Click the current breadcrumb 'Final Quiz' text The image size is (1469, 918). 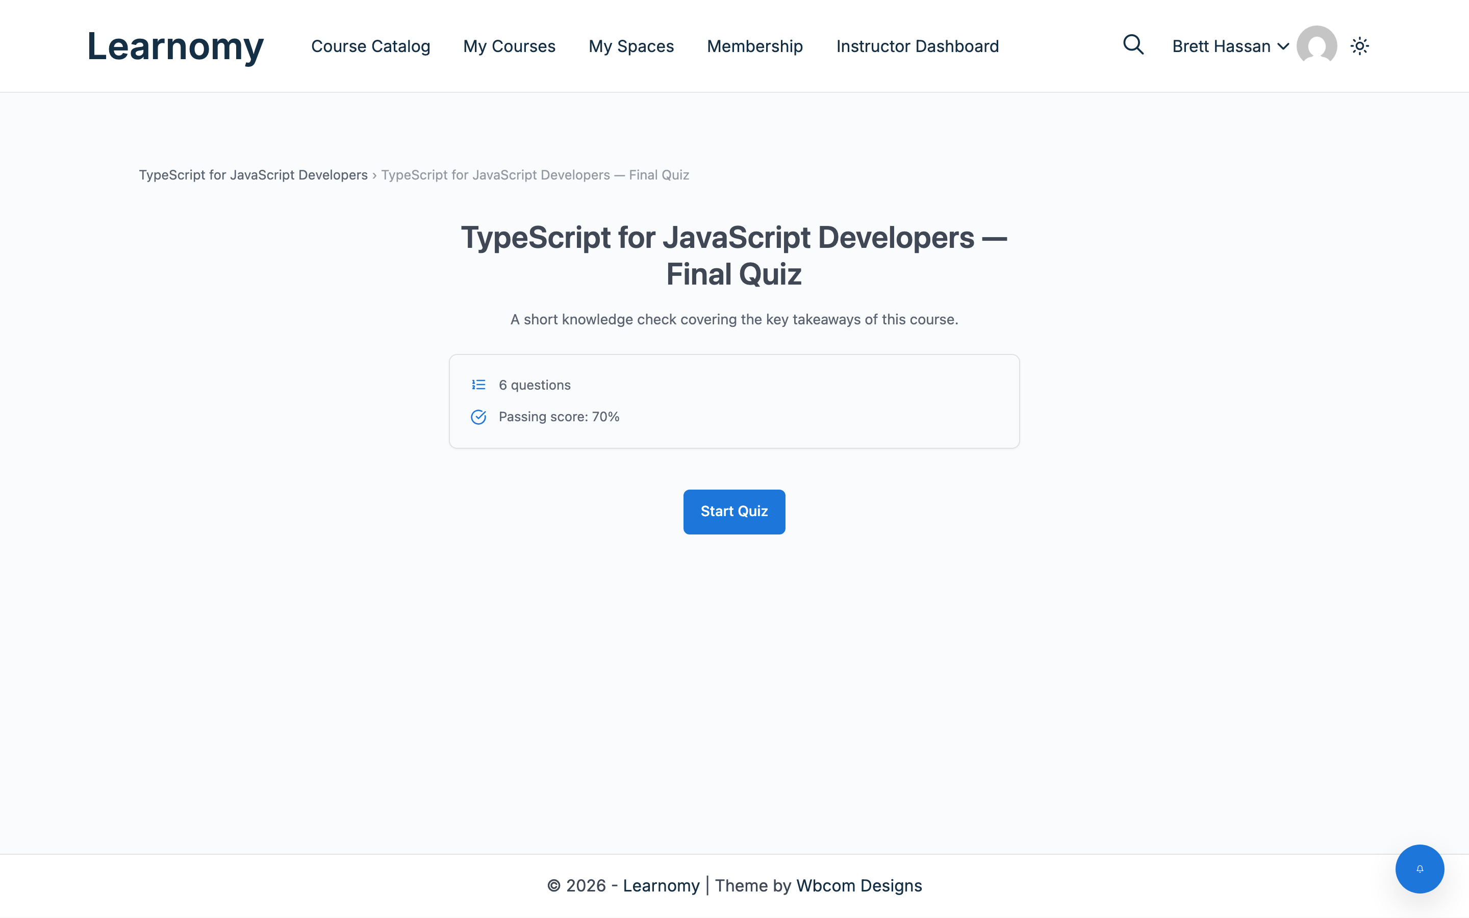tap(535, 175)
